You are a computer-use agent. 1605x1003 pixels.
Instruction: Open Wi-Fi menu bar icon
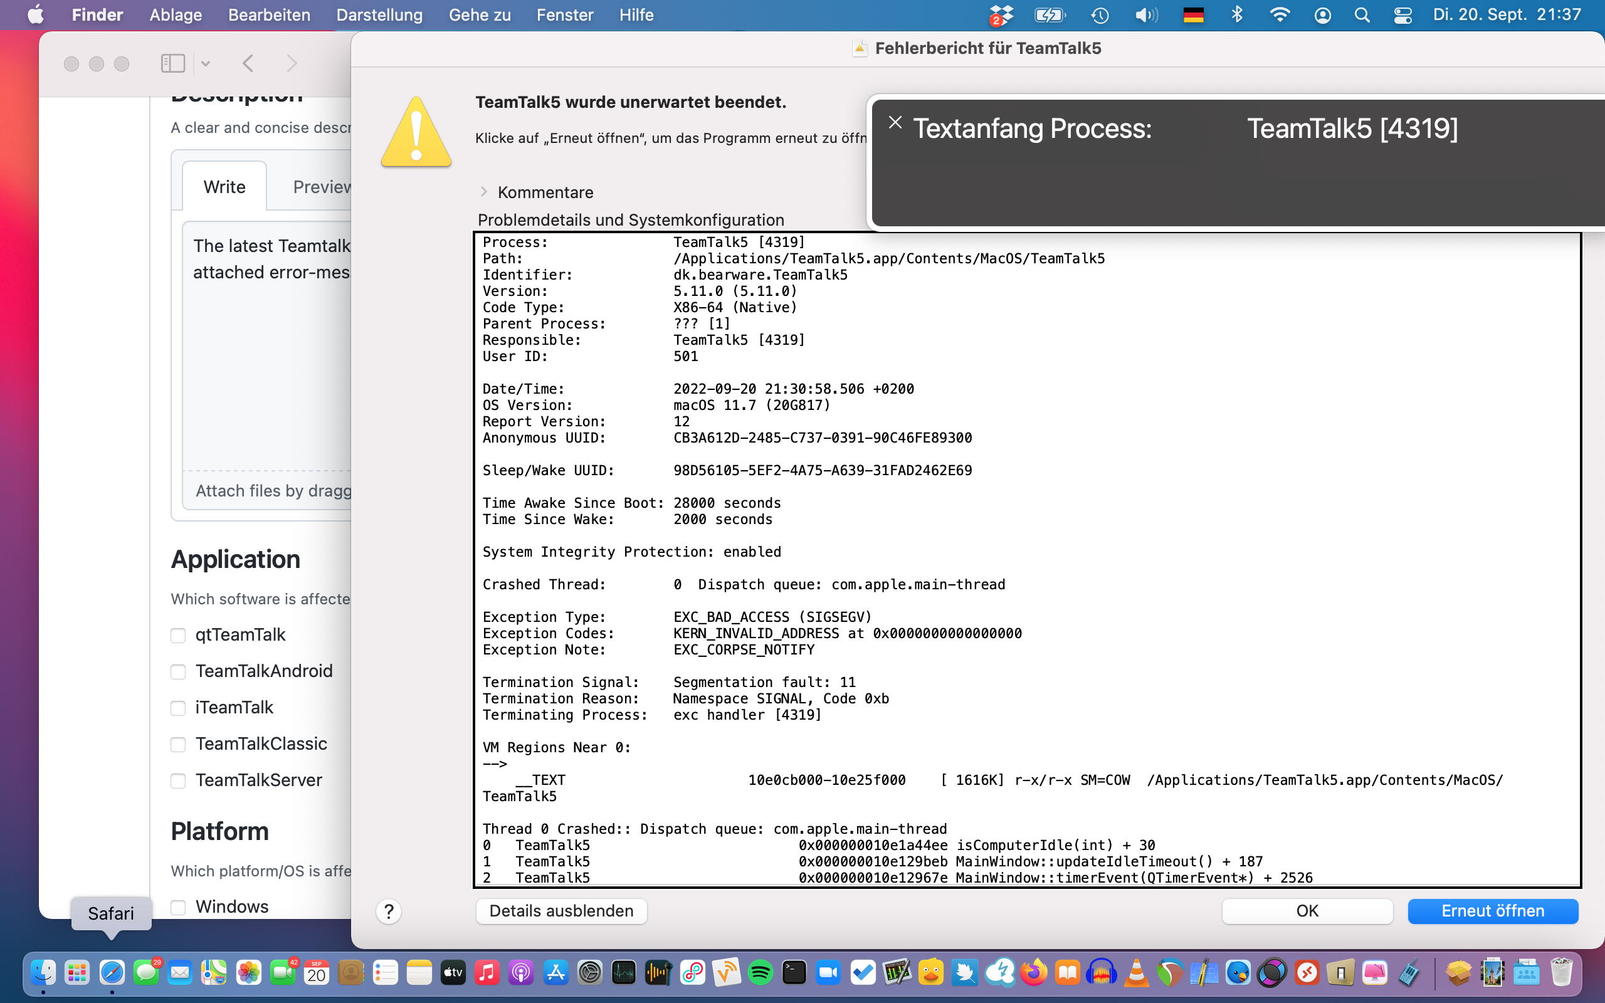[1280, 14]
